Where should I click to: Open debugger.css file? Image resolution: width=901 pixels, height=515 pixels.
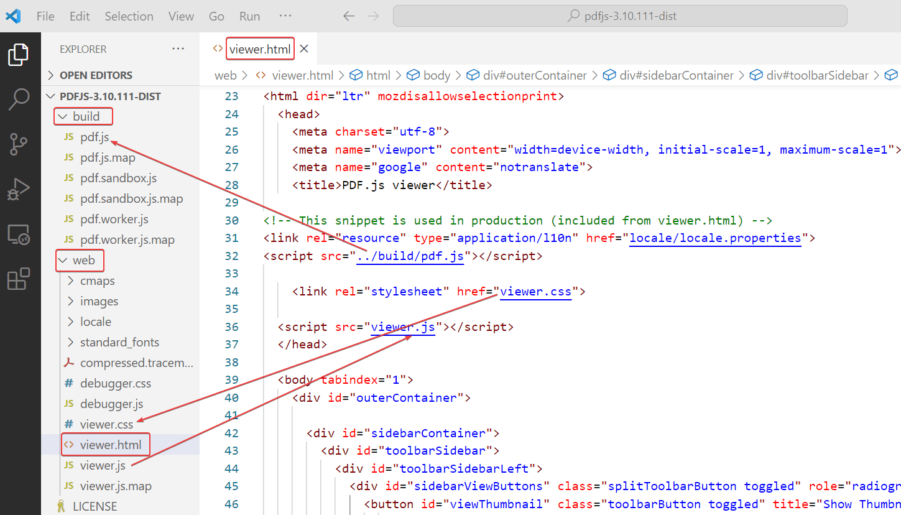coord(121,383)
